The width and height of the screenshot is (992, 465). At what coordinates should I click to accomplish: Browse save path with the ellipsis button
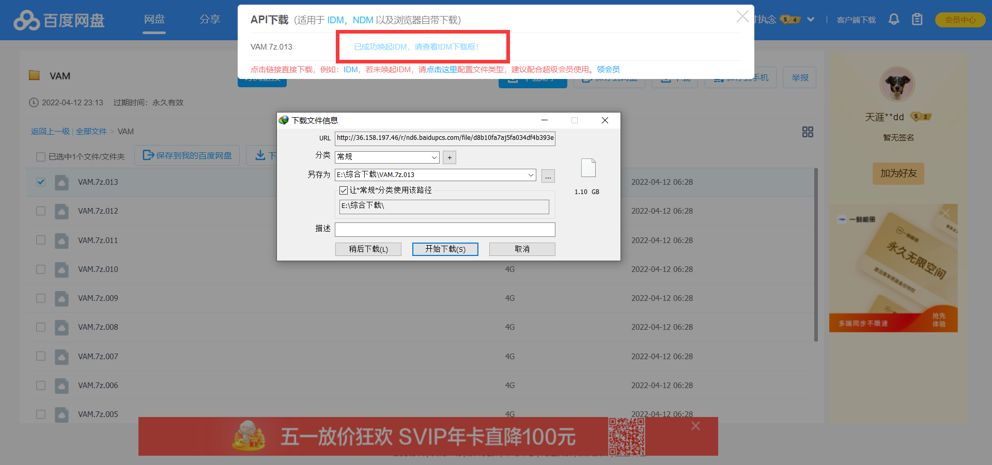[548, 176]
